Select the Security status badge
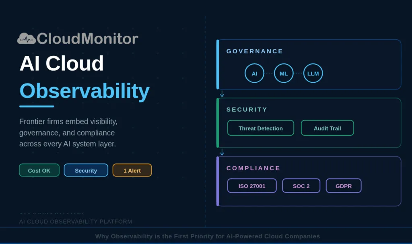The width and height of the screenshot is (412, 244). click(86, 170)
